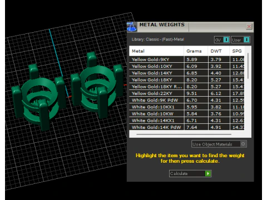Click the Metal column header
Image resolution: width=267 pixels, height=200 pixels.
[156, 51]
